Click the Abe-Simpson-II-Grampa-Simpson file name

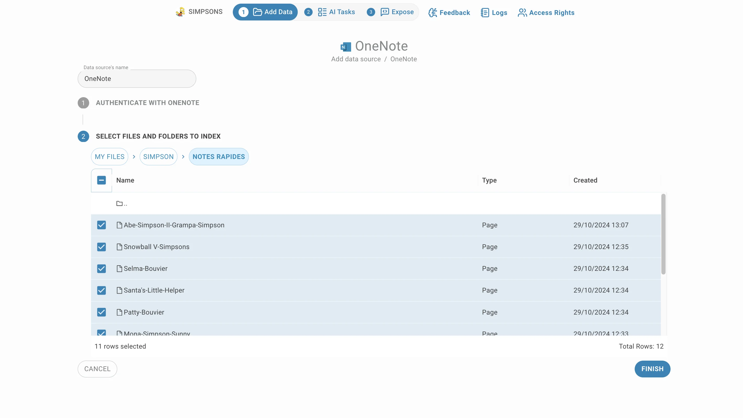point(174,225)
